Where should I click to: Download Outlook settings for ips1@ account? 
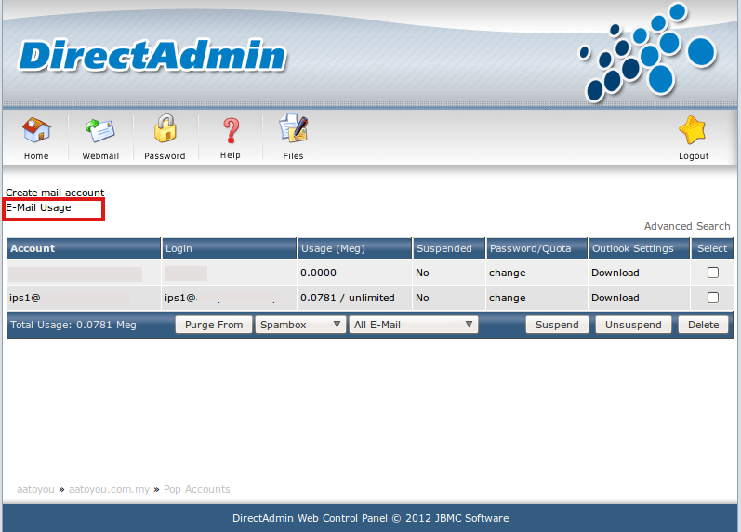tap(615, 299)
